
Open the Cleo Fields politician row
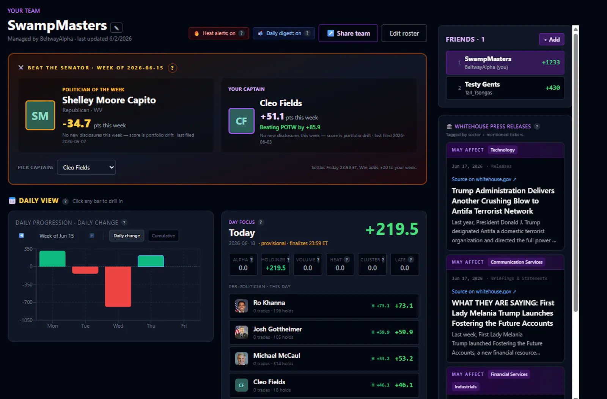(324, 385)
